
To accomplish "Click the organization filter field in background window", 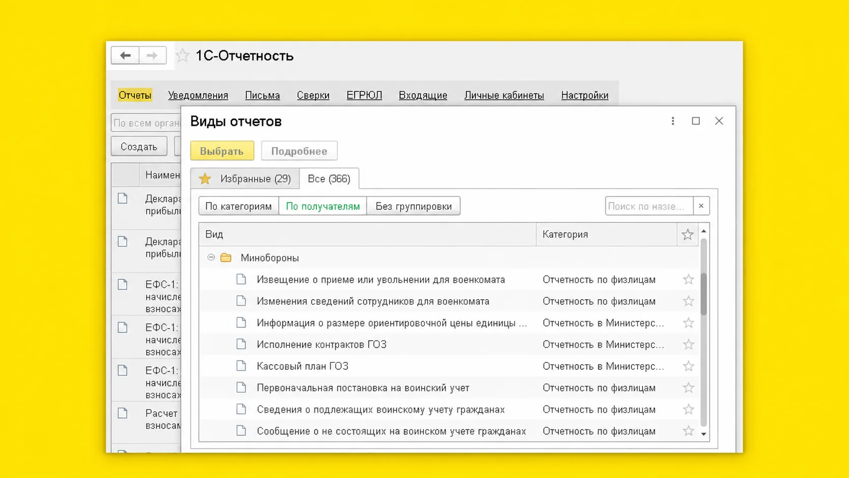I will 146,123.
